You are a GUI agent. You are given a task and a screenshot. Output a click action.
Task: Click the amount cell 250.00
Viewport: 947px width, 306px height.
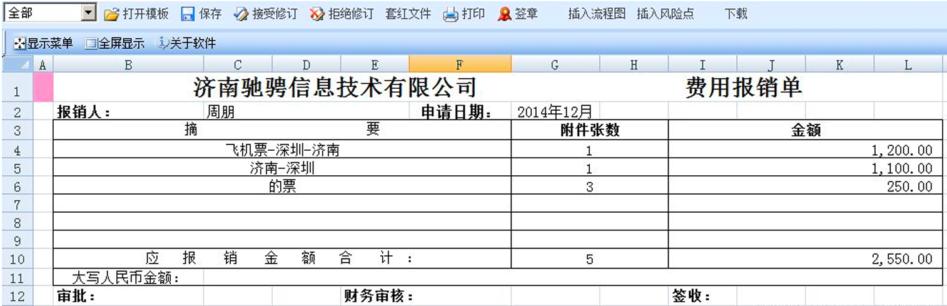[806, 186]
